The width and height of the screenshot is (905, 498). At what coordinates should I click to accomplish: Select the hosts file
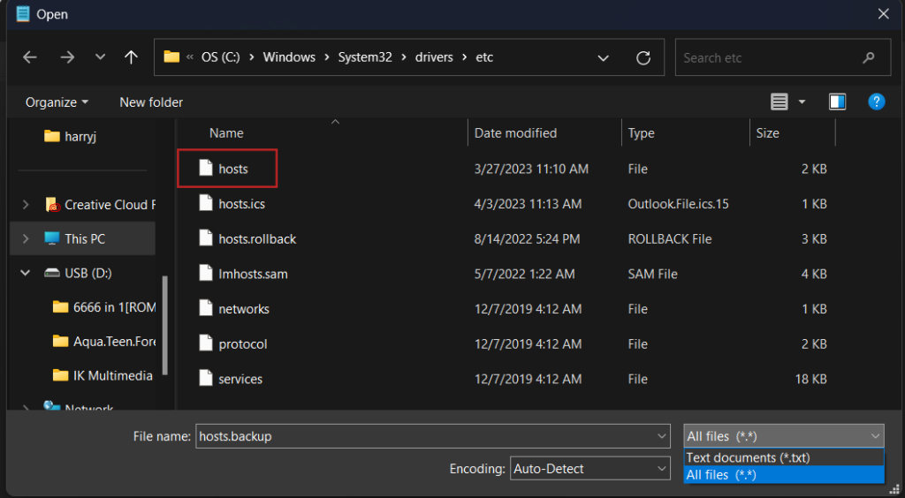click(233, 169)
